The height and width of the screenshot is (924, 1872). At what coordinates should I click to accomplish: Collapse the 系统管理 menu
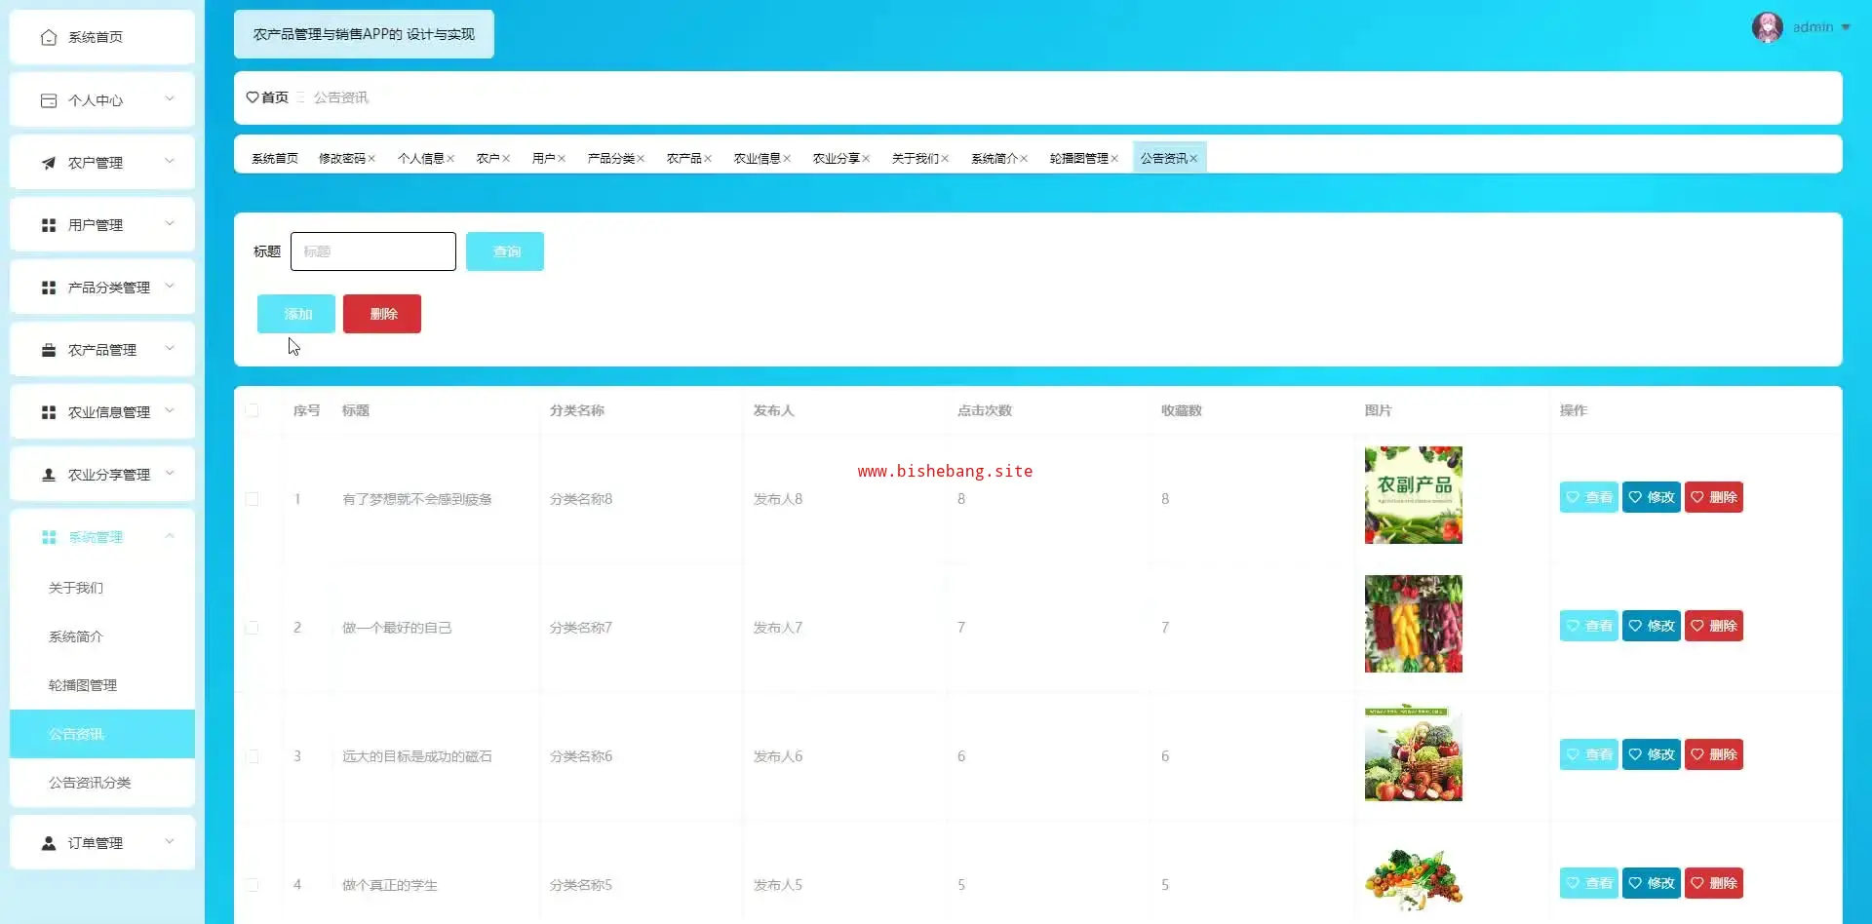click(x=170, y=535)
